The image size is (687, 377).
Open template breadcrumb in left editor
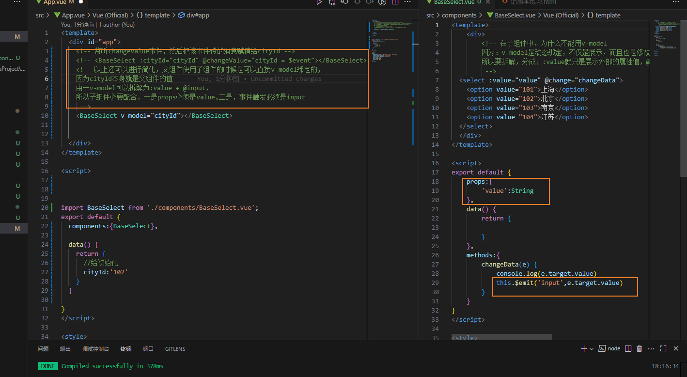[154, 15]
